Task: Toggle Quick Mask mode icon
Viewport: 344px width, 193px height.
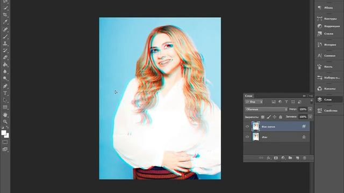Action: click(5, 142)
